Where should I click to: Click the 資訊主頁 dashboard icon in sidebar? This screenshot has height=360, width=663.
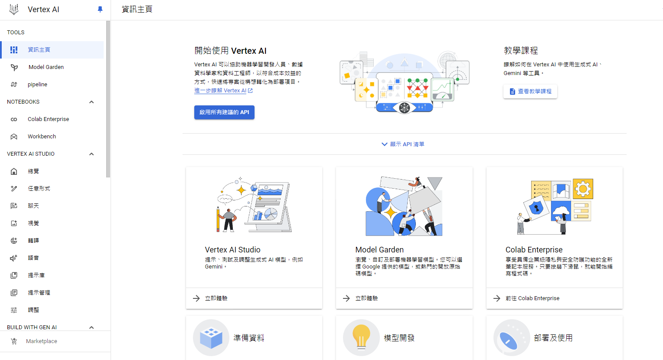point(14,50)
